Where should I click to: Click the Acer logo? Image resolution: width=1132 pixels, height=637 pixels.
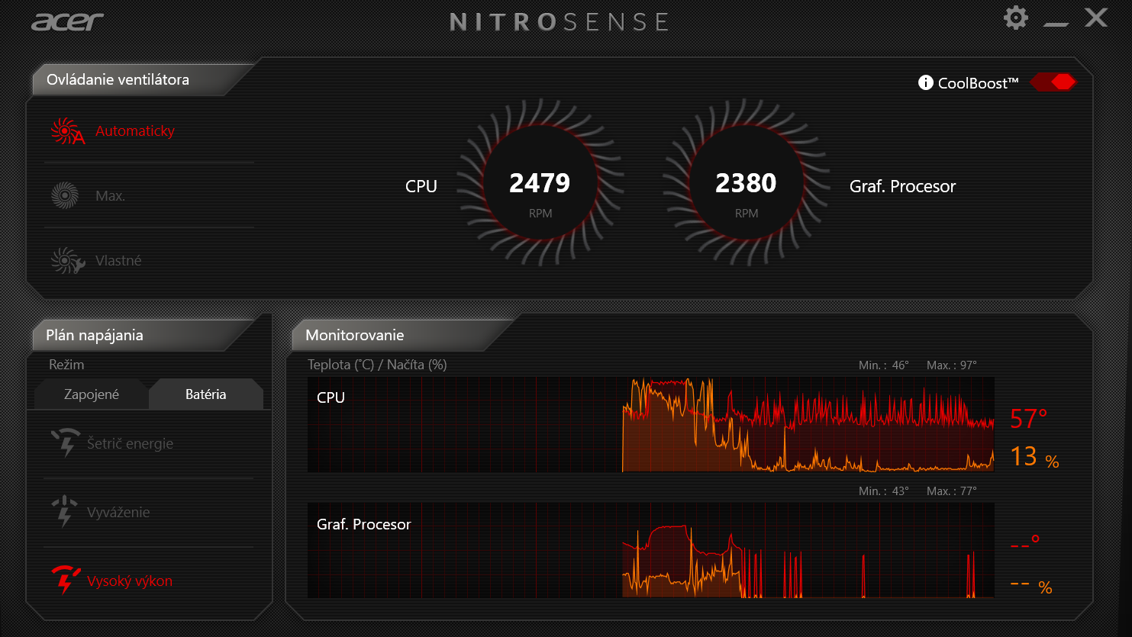(67, 21)
